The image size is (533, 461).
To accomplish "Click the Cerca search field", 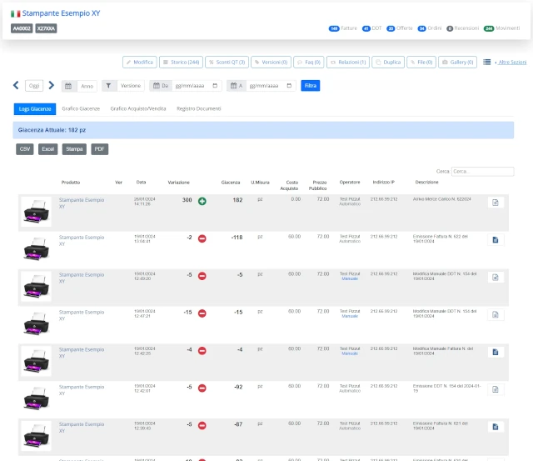I will [x=482, y=171].
